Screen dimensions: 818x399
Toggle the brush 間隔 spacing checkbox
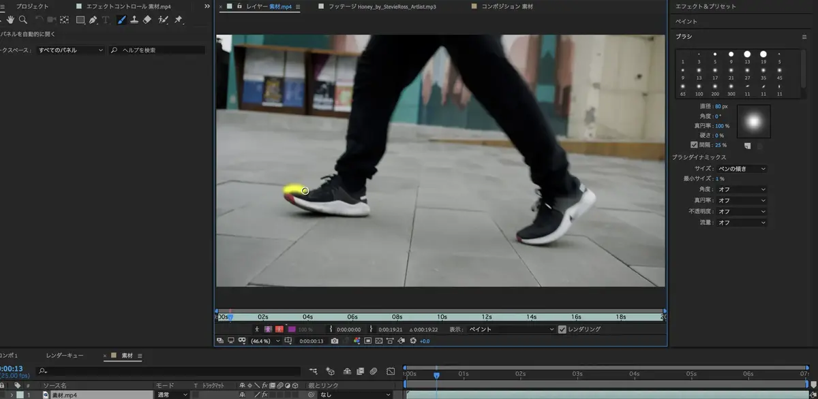[694, 144]
